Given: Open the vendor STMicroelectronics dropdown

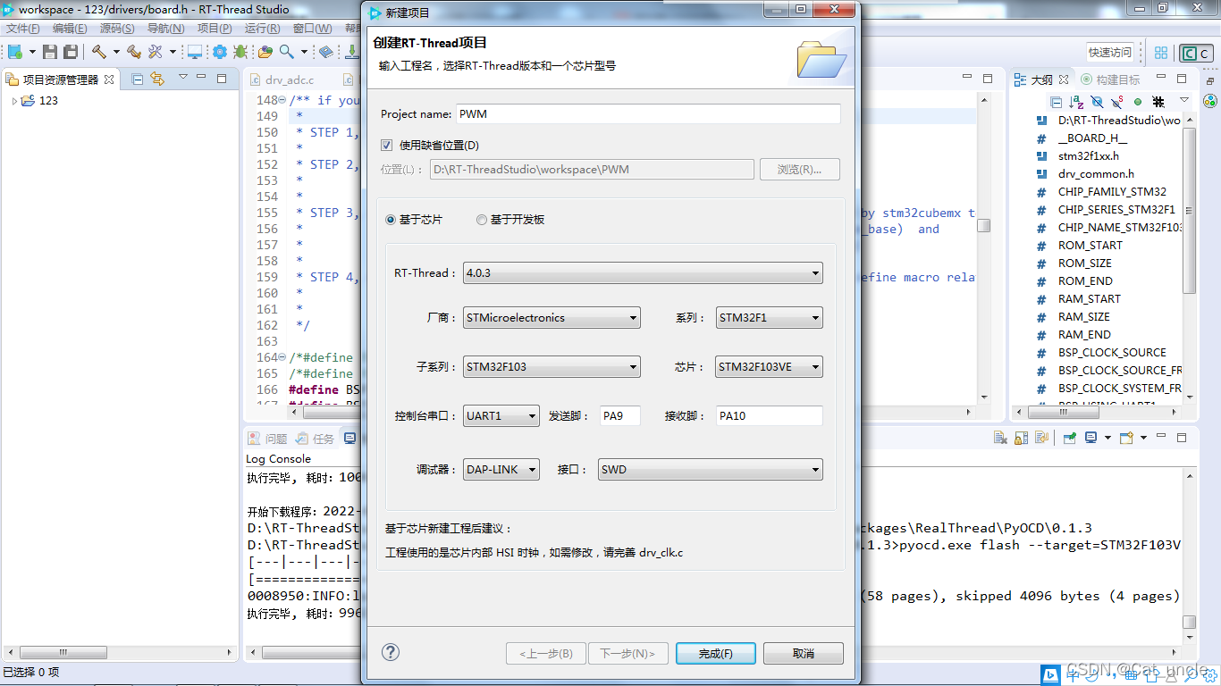Looking at the screenshot, I should coord(552,318).
